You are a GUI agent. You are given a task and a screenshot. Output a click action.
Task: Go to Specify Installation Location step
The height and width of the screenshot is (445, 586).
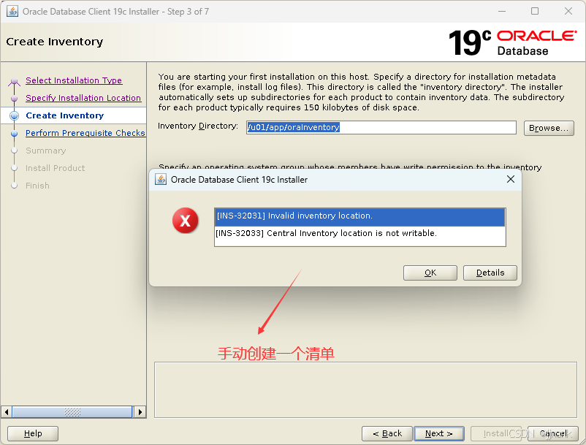[83, 98]
